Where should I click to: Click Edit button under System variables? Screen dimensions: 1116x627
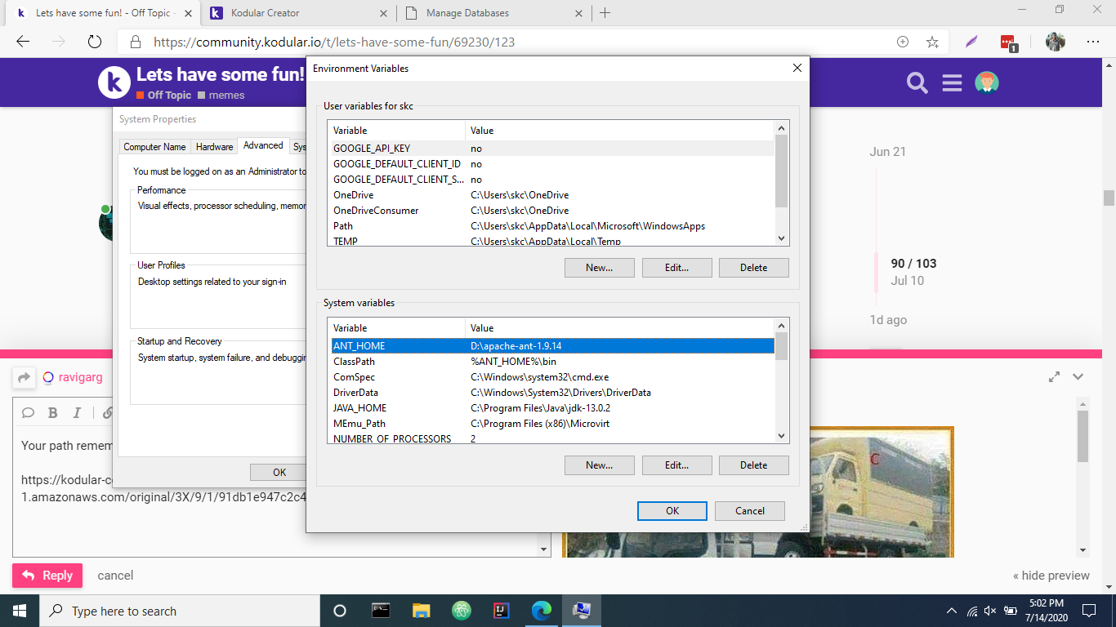(x=676, y=465)
